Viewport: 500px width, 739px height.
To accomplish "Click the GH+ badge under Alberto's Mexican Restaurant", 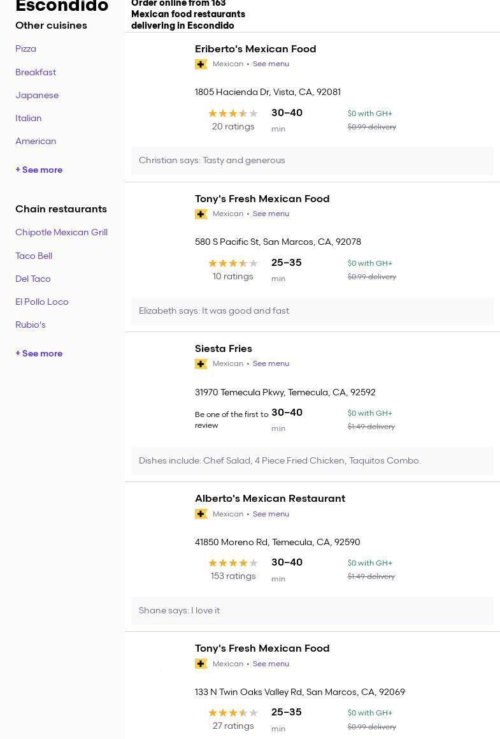I will 201,514.
